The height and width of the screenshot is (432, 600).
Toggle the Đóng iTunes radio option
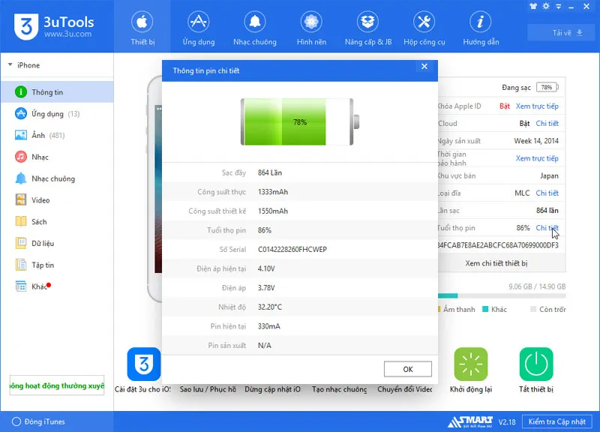(16, 421)
